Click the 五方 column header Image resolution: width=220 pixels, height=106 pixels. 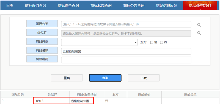point(116,94)
